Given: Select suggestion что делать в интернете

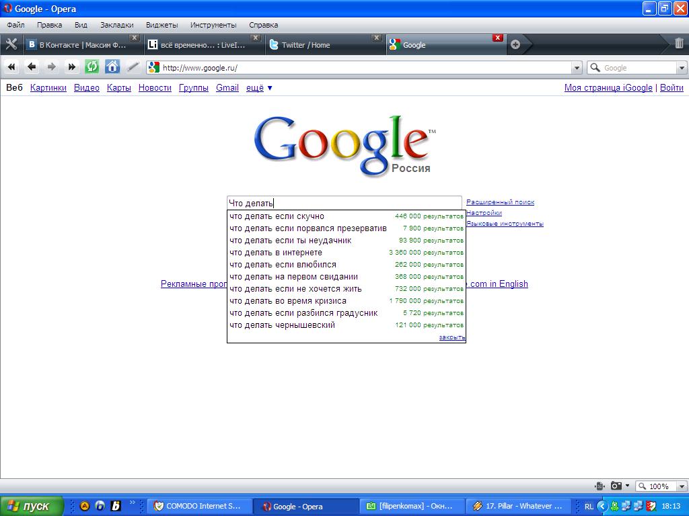Looking at the screenshot, I should [347, 253].
